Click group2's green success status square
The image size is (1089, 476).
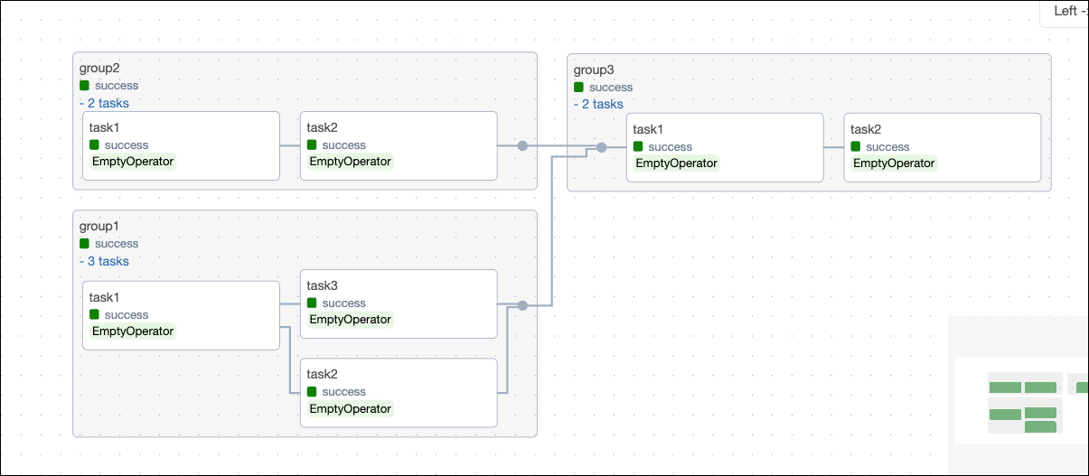tap(85, 86)
